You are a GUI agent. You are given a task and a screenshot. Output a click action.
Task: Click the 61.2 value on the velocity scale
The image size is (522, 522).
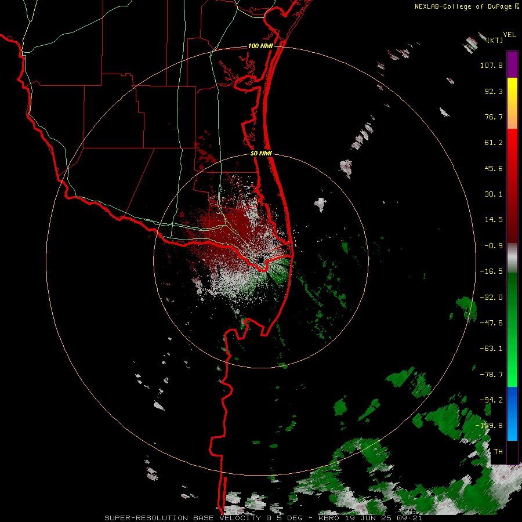click(494, 143)
